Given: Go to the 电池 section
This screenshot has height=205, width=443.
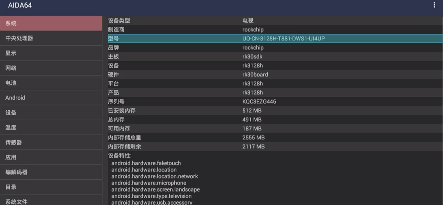Looking at the screenshot, I should [x=51, y=83].
